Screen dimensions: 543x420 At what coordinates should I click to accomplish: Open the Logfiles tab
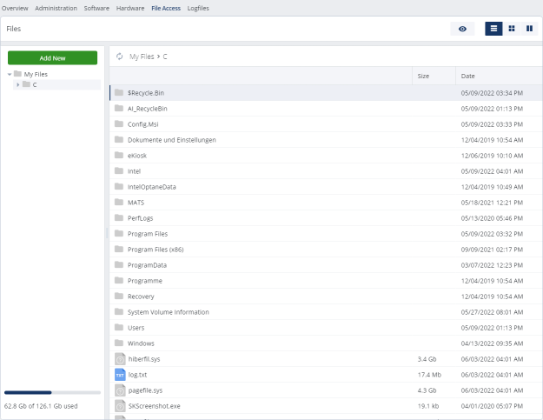coord(198,8)
